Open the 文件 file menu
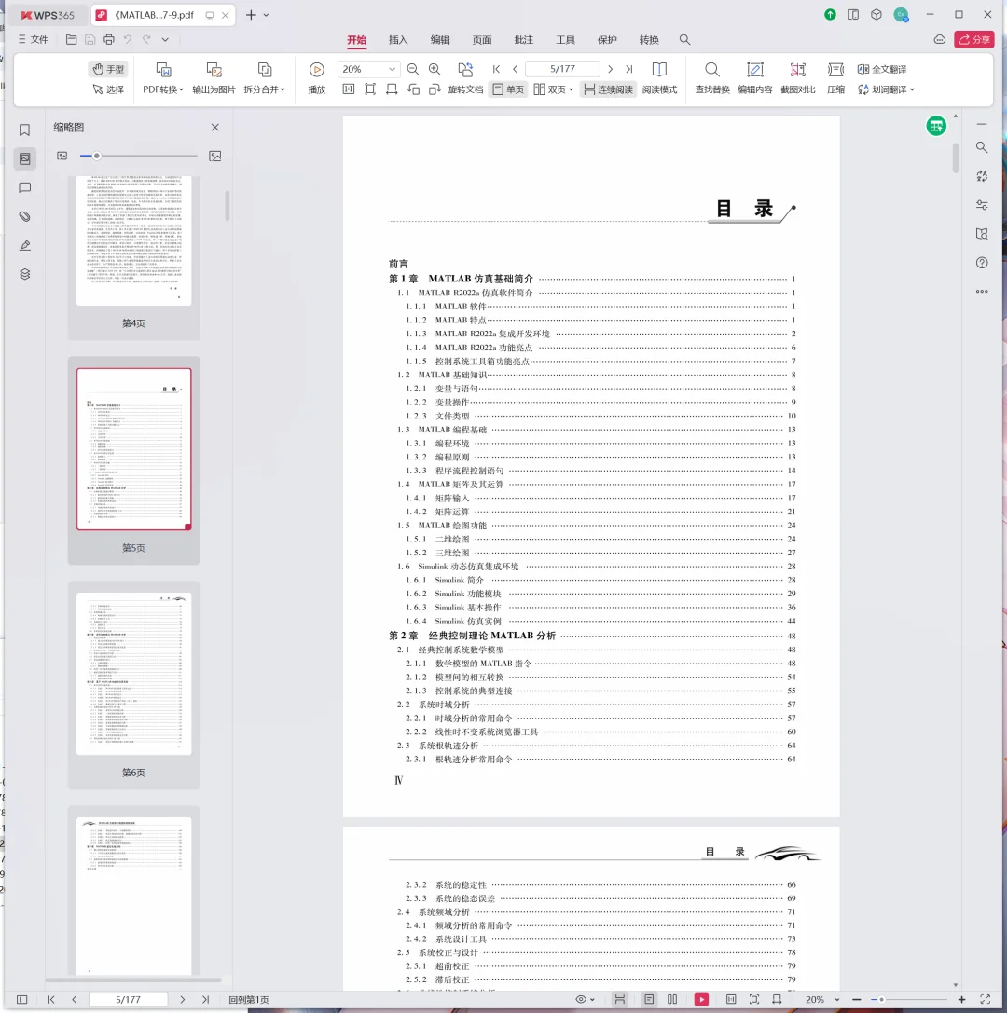Viewport: 1007px width, 1013px height. [33, 39]
